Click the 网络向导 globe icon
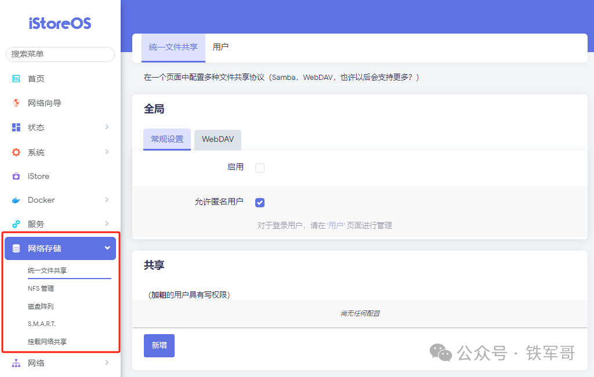The width and height of the screenshot is (594, 377). 16,103
